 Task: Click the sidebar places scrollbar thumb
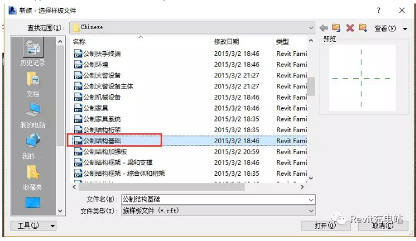click(x=61, y=95)
